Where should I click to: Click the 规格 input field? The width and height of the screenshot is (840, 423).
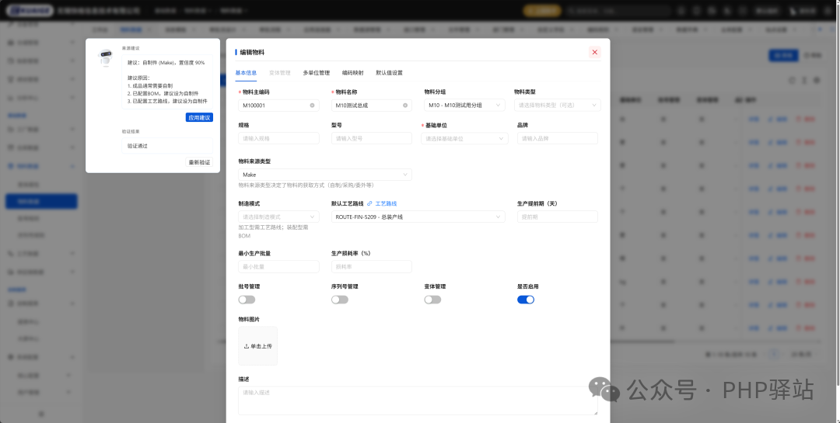[278, 138]
